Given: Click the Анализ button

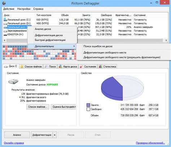Looking at the screenshot, I should coord(17,135).
